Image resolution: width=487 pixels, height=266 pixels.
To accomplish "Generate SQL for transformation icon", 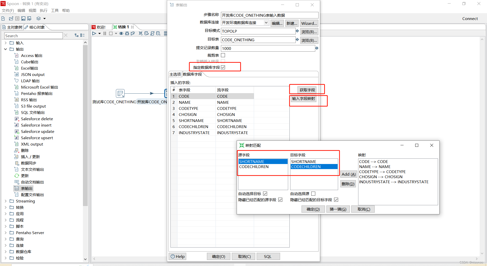I will pos(152,33).
